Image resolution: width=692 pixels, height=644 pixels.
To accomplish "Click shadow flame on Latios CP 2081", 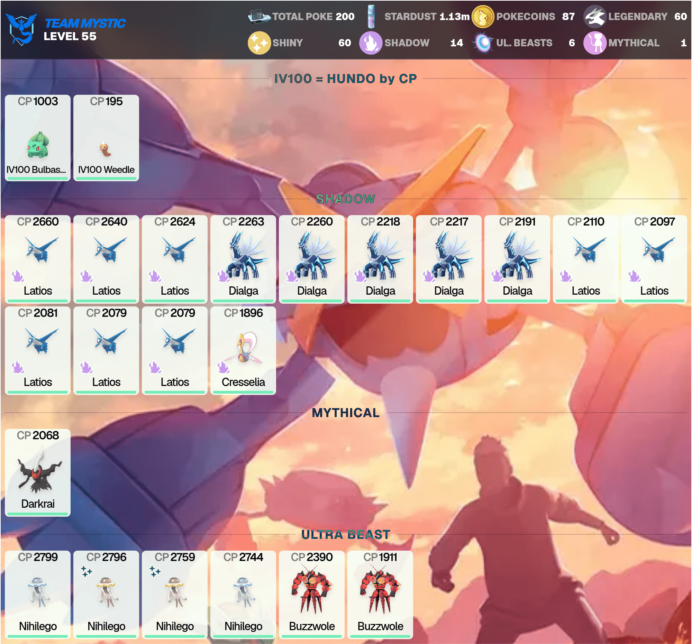I will [18, 367].
